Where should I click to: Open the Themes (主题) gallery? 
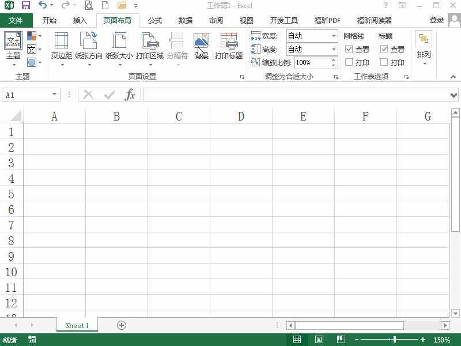pyautogui.click(x=13, y=48)
